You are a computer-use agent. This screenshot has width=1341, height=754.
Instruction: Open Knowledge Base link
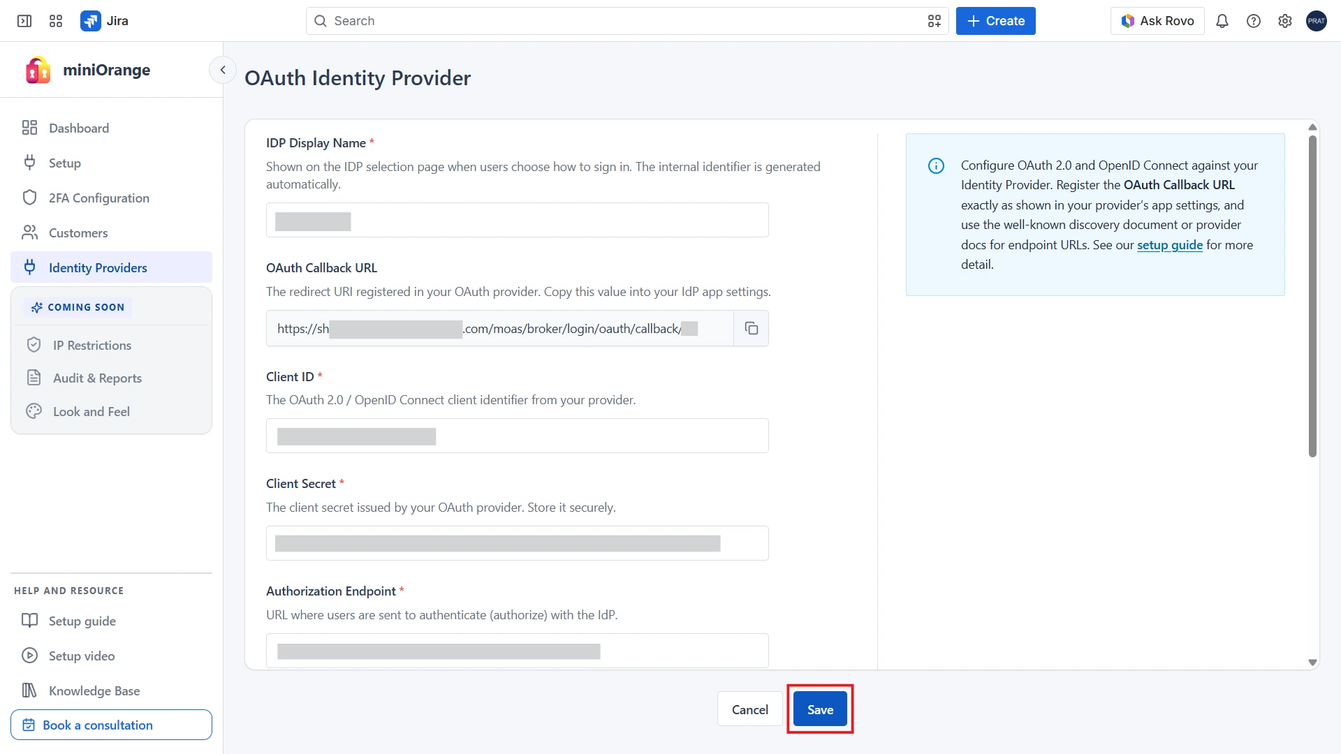112,690
